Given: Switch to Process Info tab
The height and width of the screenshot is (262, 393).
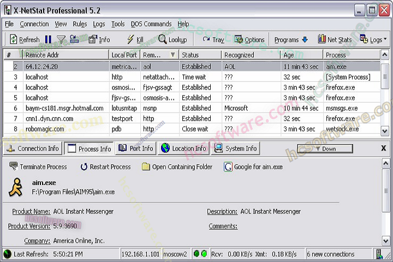Looking at the screenshot, I should coord(89,148).
